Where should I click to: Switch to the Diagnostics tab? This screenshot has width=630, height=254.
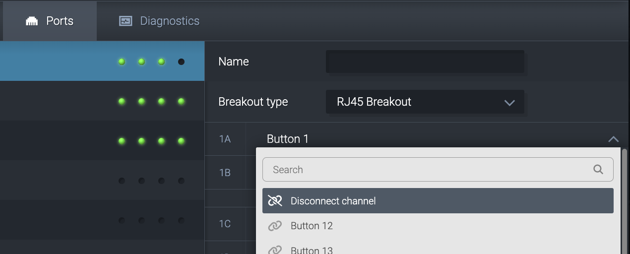159,21
